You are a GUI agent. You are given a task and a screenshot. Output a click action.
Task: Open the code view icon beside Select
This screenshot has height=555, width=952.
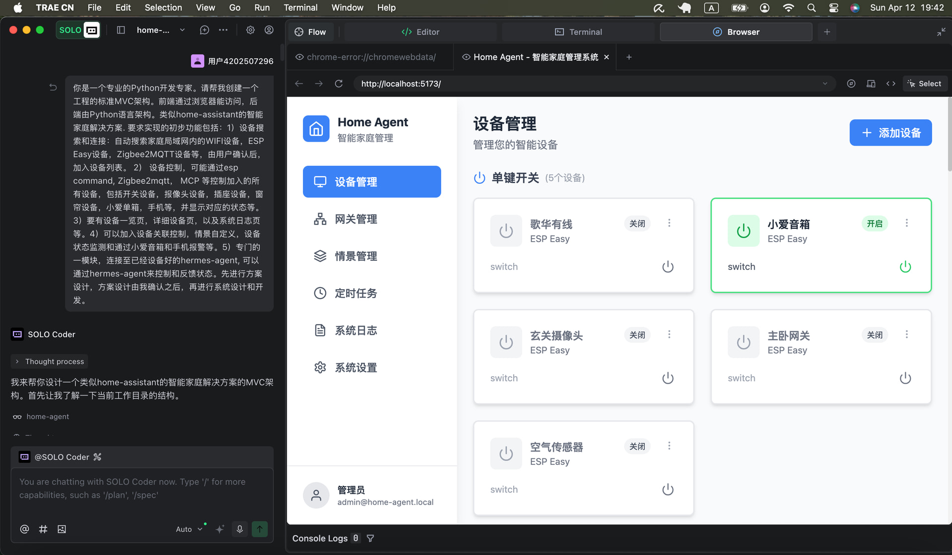point(891,84)
